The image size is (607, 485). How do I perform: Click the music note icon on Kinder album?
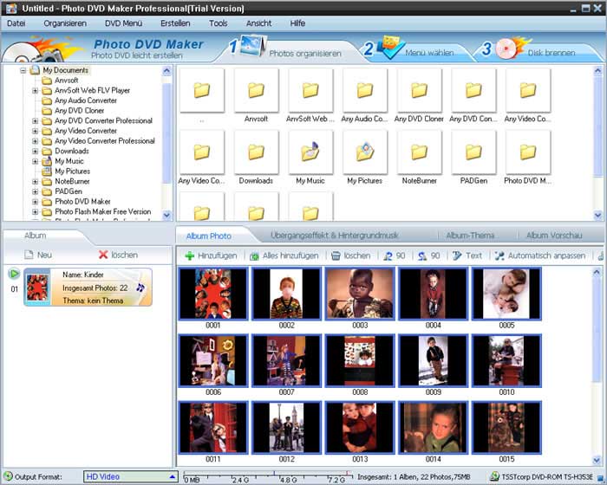click(x=140, y=288)
